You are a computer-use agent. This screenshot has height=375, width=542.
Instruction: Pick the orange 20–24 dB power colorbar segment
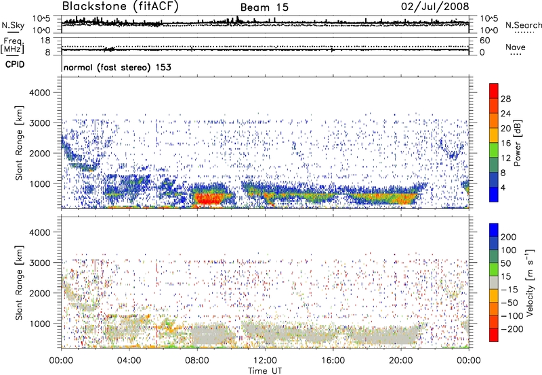click(494, 121)
